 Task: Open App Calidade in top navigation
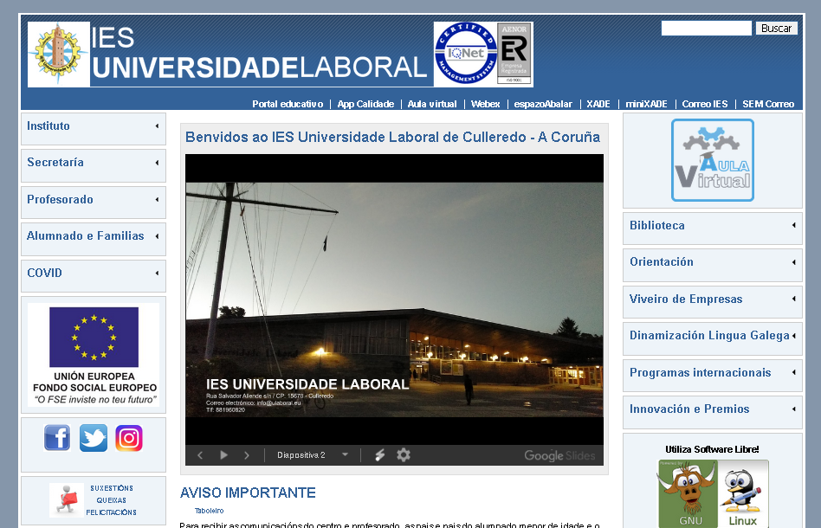[365, 104]
